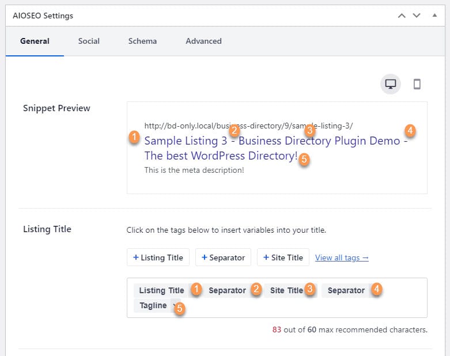
Task: Click the Snippet Preview label
Action: (x=56, y=108)
